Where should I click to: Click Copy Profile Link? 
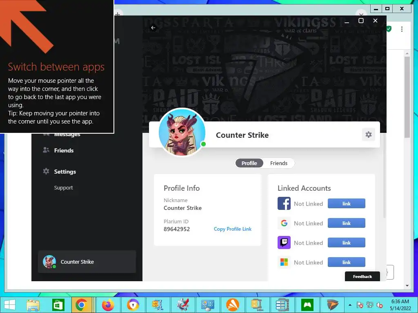pyautogui.click(x=232, y=229)
